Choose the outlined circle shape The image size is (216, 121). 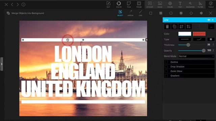coord(191,13)
